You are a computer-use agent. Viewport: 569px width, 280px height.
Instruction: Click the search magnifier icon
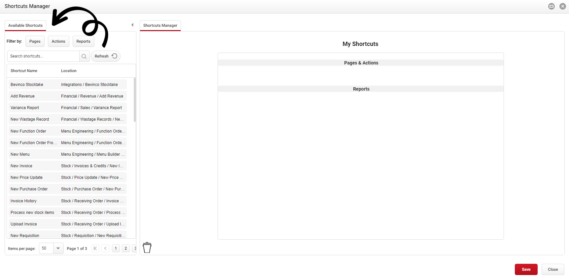pos(84,56)
